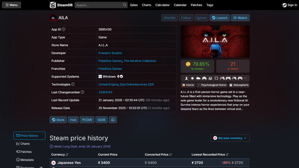Click the Remote Play cast icon
The height and width of the screenshot is (168, 299).
coord(216,78)
